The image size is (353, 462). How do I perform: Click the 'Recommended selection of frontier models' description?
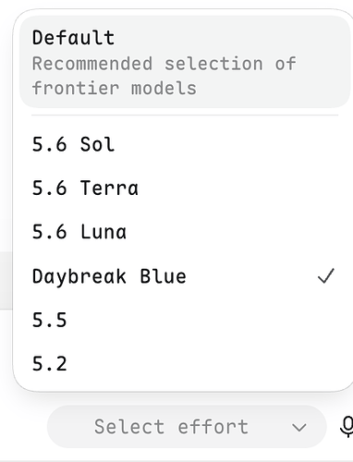tap(164, 76)
